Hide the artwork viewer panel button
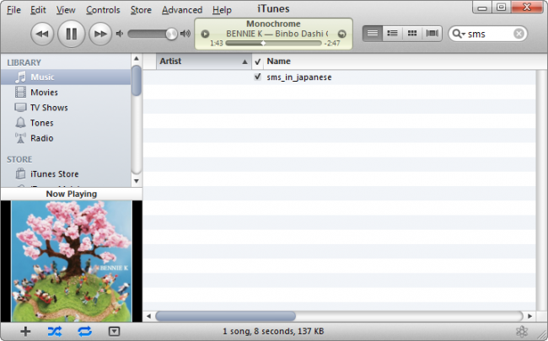 [x=115, y=331]
